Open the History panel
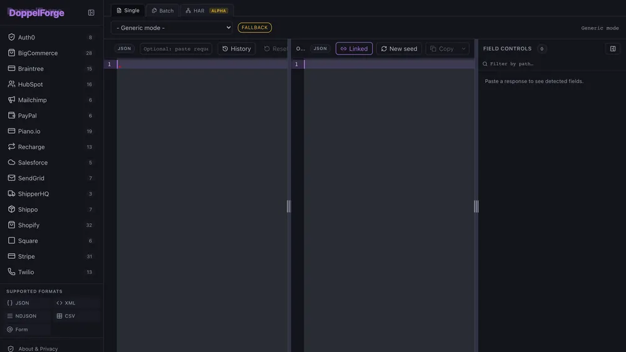626x352 pixels. [237, 49]
